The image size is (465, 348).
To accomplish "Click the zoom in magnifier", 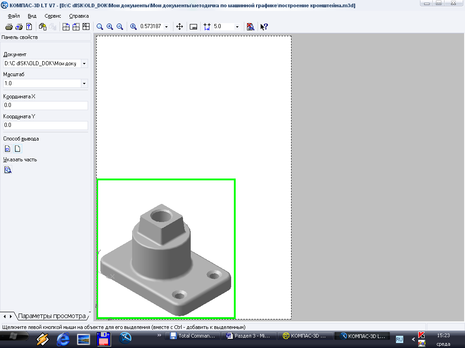I will (110, 27).
